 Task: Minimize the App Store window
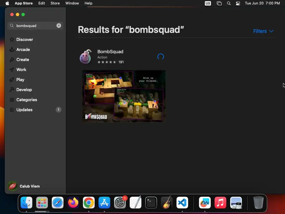(x=18, y=14)
